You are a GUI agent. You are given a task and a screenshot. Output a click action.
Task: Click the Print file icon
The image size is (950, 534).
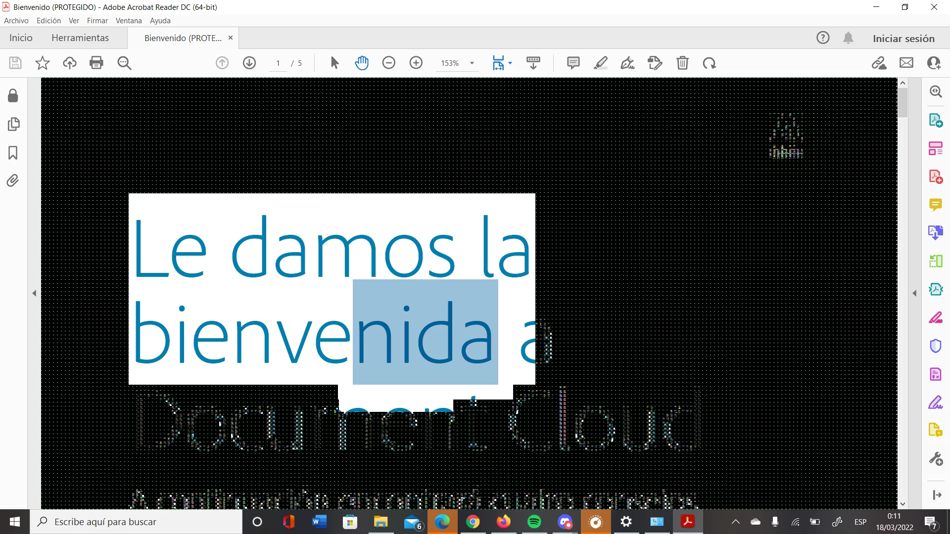point(96,63)
